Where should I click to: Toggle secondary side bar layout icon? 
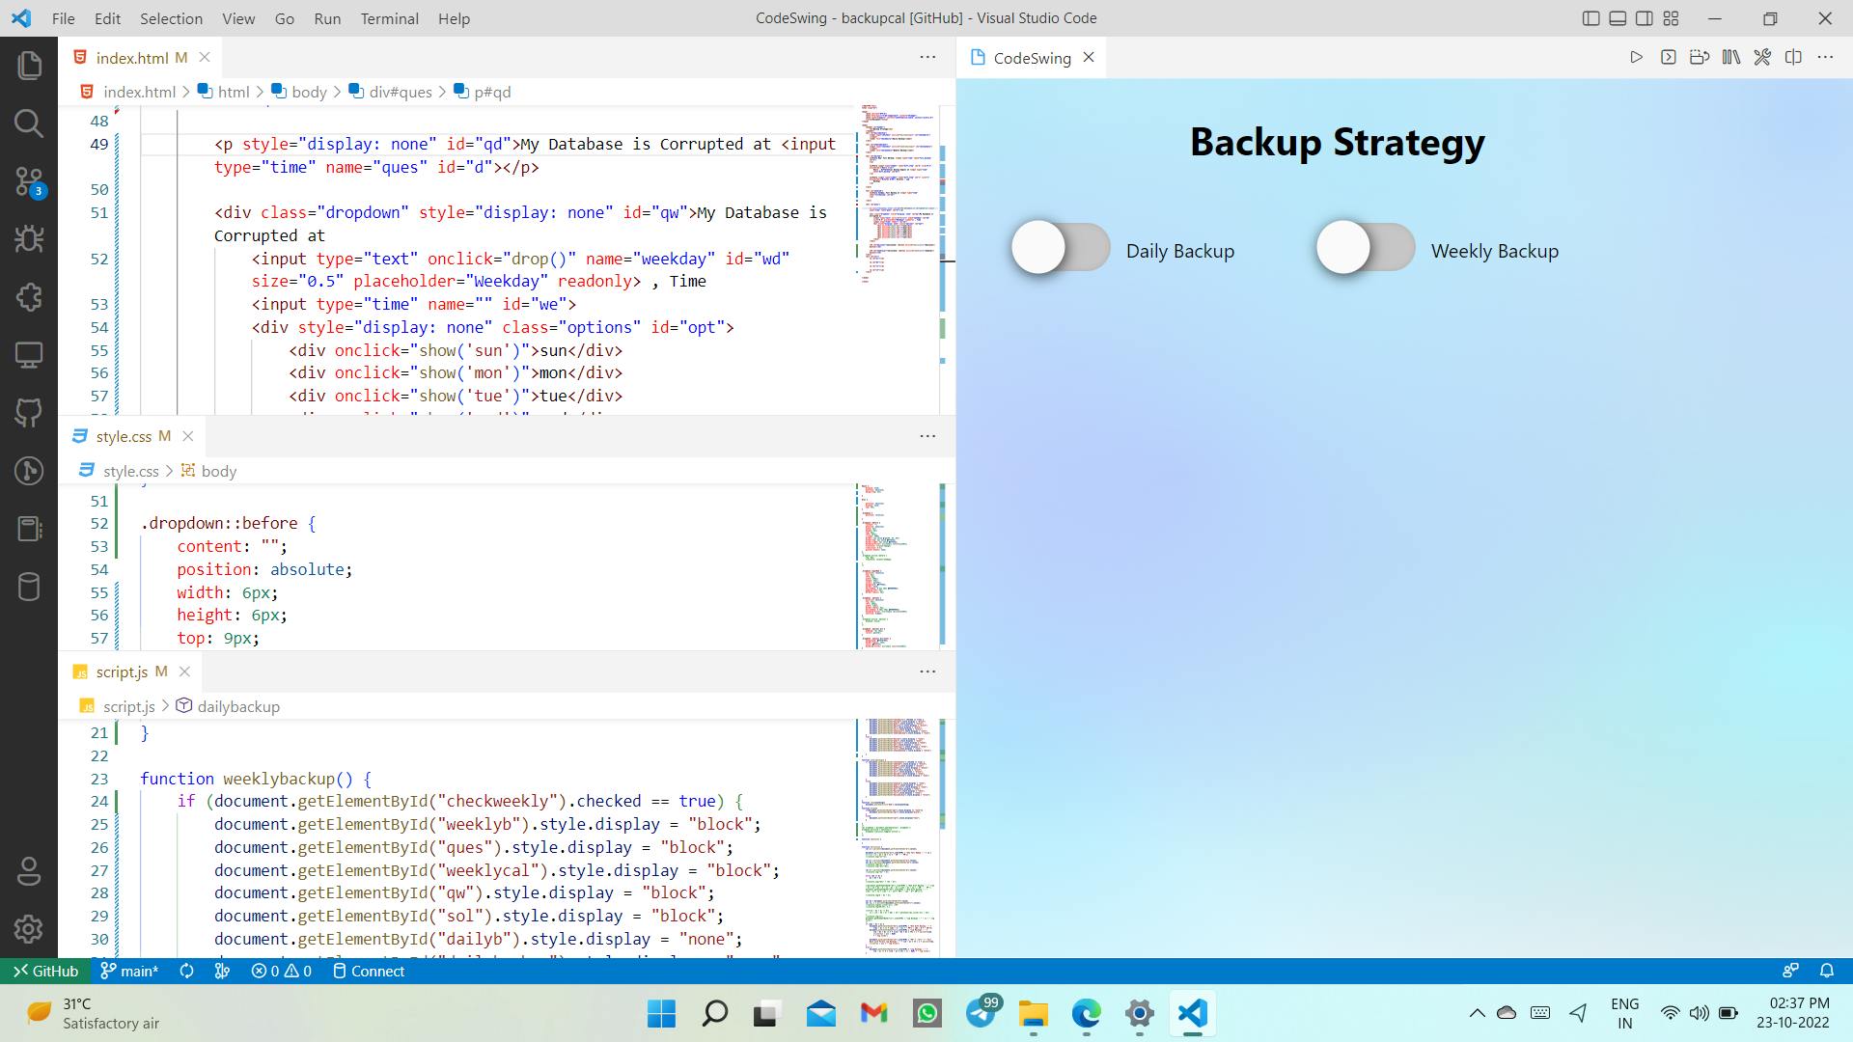coord(1645,18)
